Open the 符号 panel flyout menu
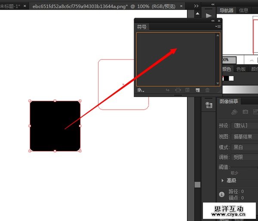This screenshot has width=258, height=221. coord(218,27)
